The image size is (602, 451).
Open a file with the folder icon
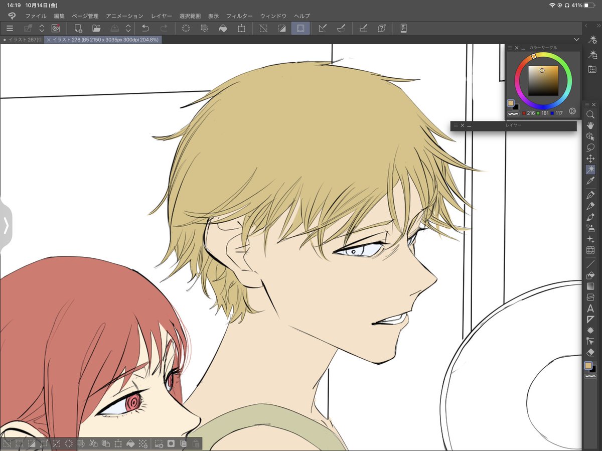[96, 29]
